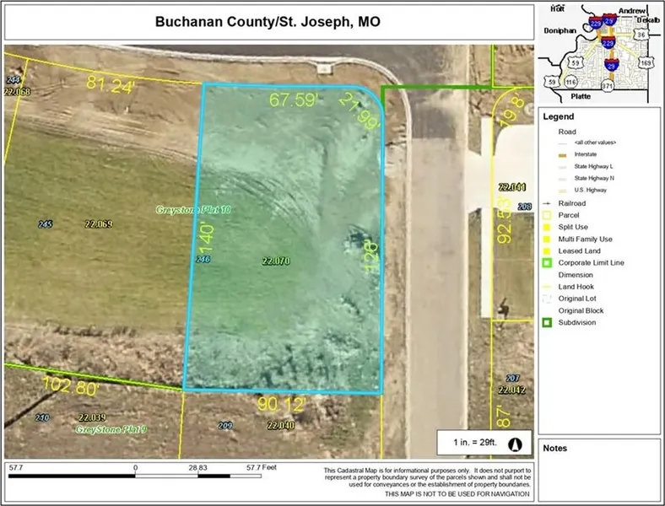The image size is (665, 506).
Task: Click the Buchanan County/St. Joseph, MO title
Action: pyautogui.click(x=267, y=21)
